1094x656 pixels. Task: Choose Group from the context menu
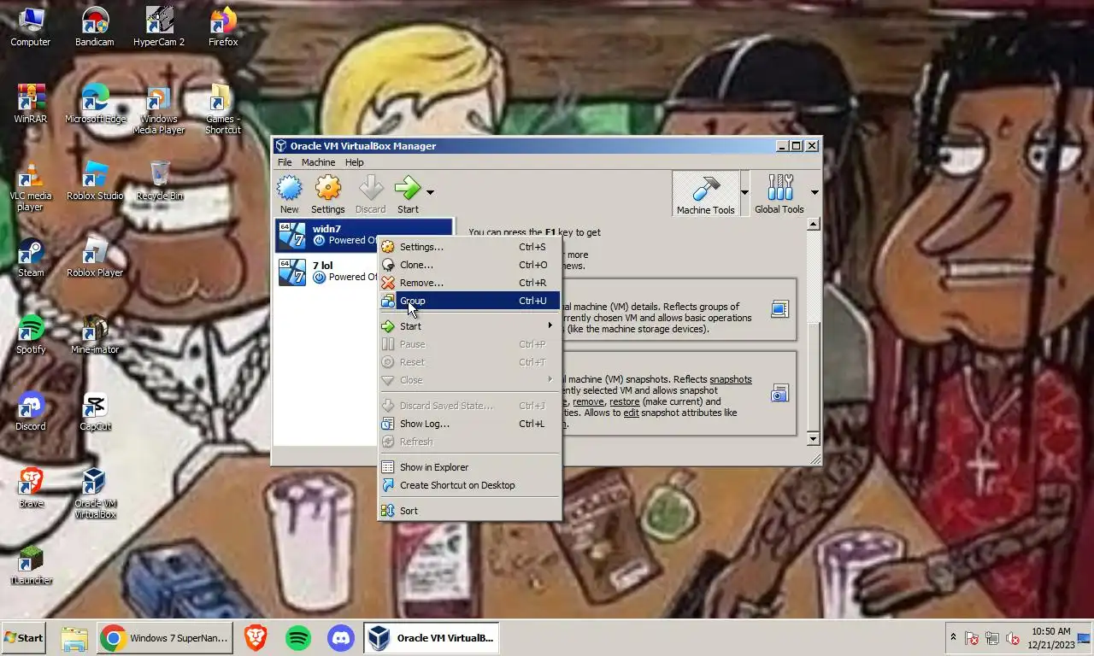[x=469, y=301]
